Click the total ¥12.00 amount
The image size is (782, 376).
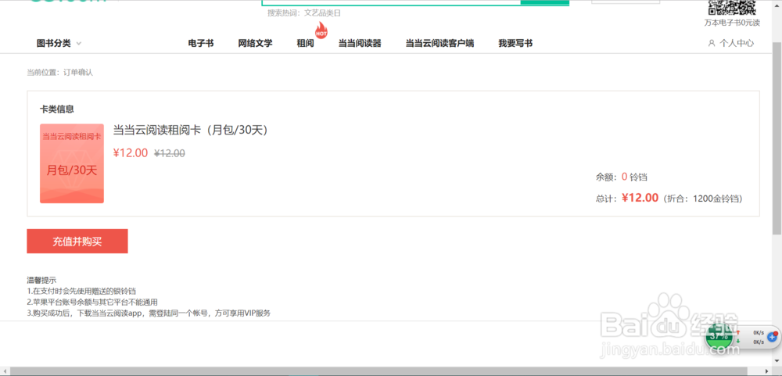[x=640, y=198]
